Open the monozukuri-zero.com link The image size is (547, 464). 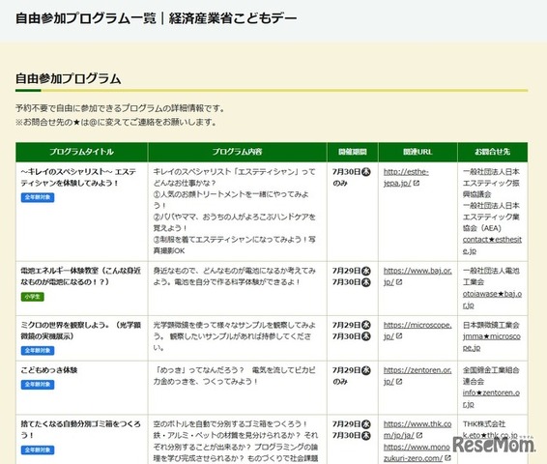(417, 452)
